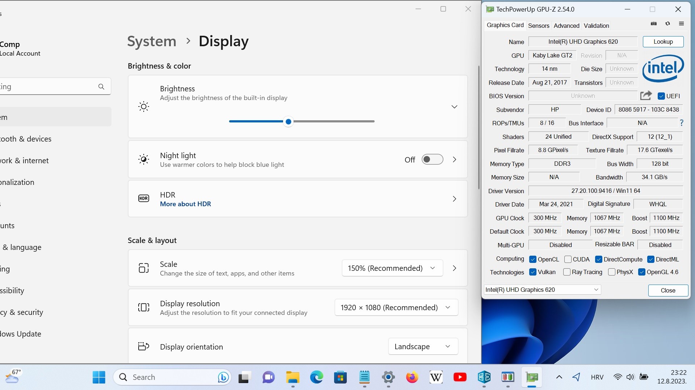Viewport: 695px width, 390px height.
Task: Open the Windows Start menu
Action: click(99, 377)
